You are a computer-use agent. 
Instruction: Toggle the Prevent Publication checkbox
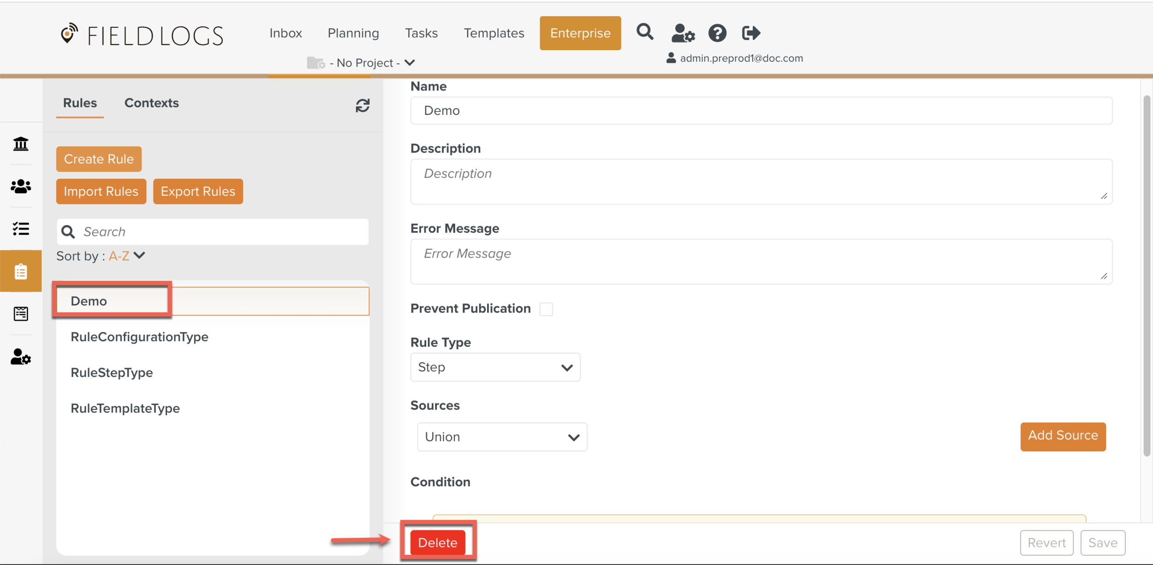[546, 309]
